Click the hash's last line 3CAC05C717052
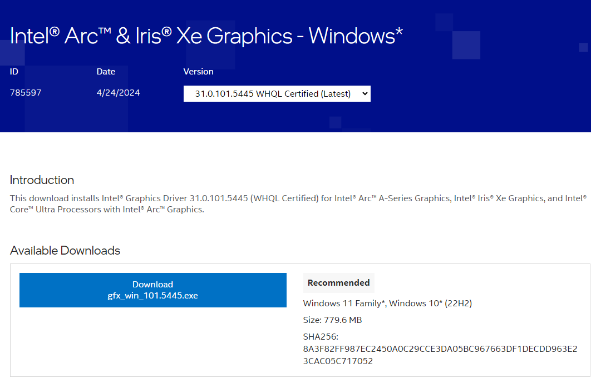The height and width of the screenshot is (378, 591). [x=338, y=361]
